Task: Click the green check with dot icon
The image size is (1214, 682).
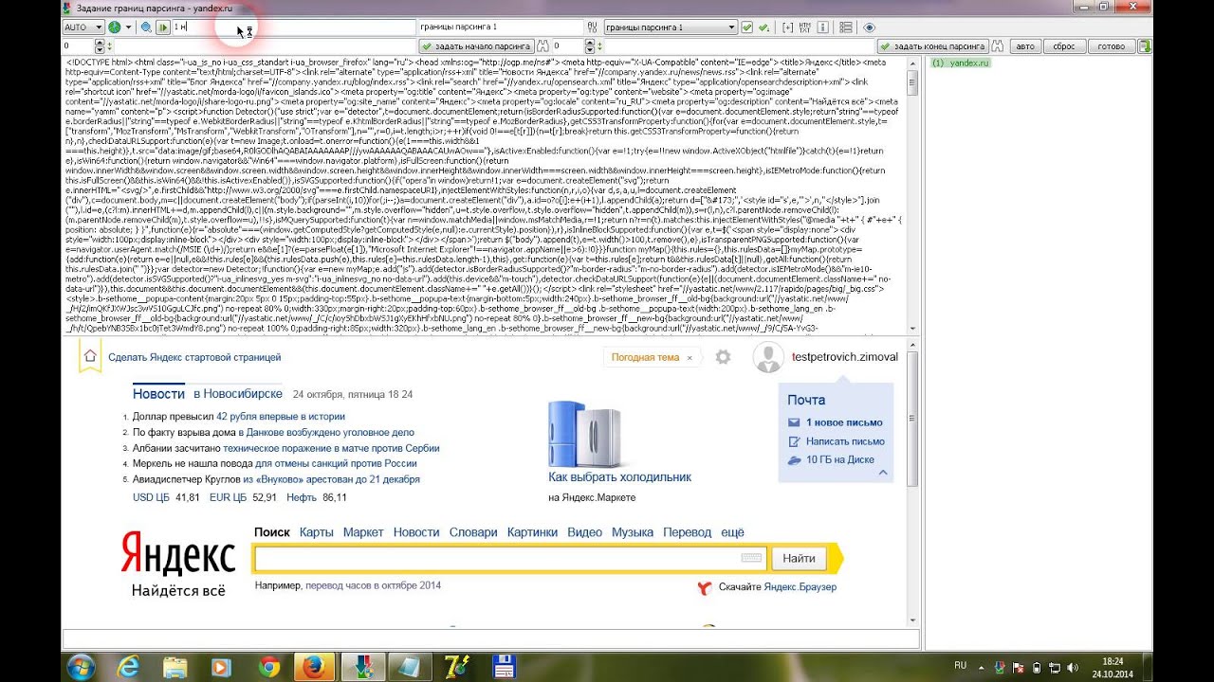Action: tap(764, 27)
